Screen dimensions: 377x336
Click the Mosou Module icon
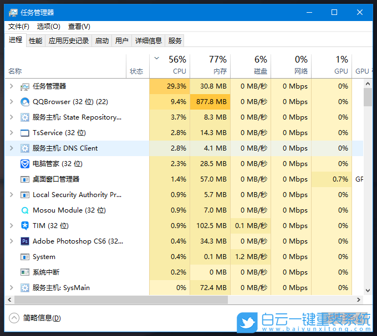coord(25,210)
